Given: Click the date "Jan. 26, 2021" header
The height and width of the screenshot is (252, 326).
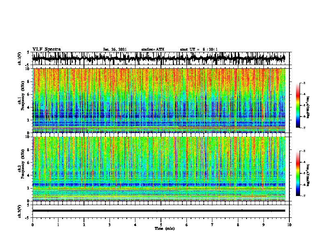Looking at the screenshot, I should [115, 49].
